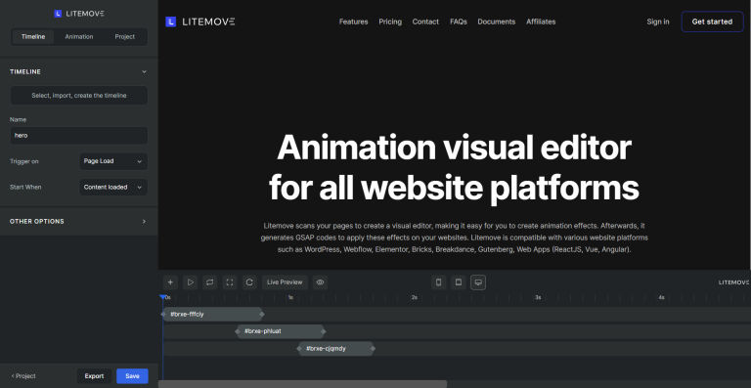Click the start keyframe diamond of #brxe-phluat

pos(238,331)
